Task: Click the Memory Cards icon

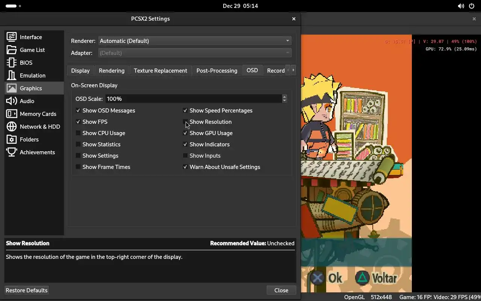Action: pyautogui.click(x=12, y=114)
